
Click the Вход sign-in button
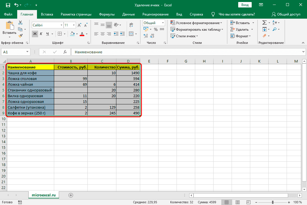(245, 5)
